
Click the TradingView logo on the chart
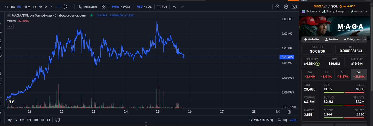[x=12, y=102]
